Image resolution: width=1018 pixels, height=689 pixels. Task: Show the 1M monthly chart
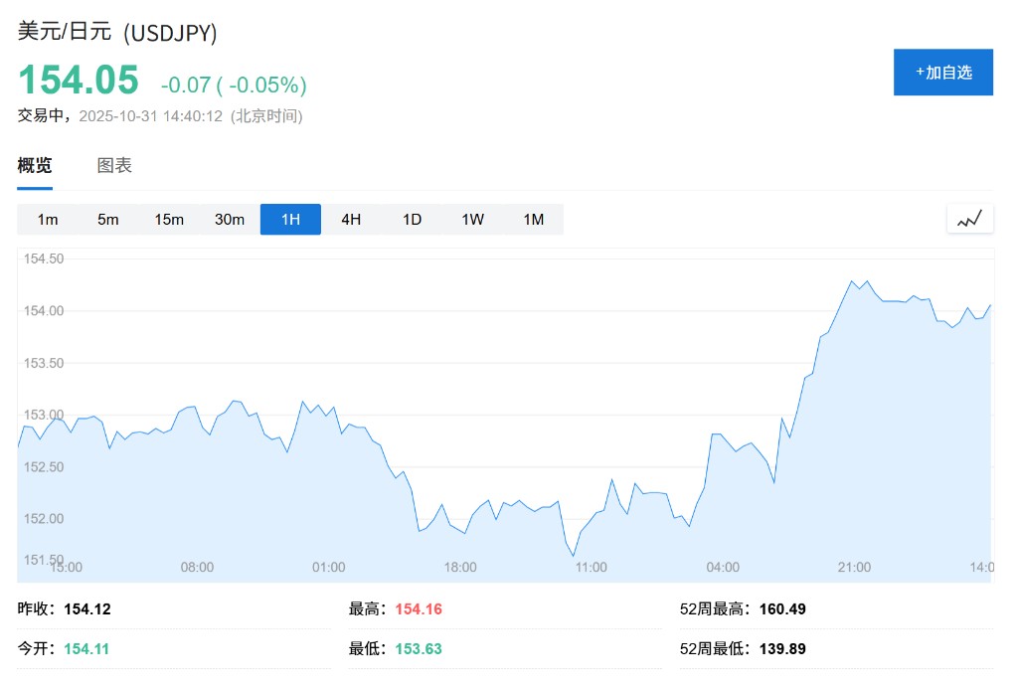(x=534, y=220)
